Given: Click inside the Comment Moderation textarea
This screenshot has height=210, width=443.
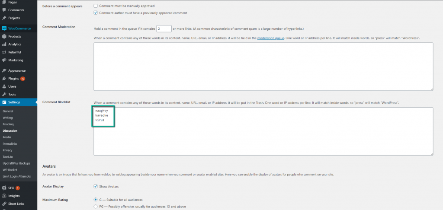Looking at the screenshot, I should click(263, 67).
